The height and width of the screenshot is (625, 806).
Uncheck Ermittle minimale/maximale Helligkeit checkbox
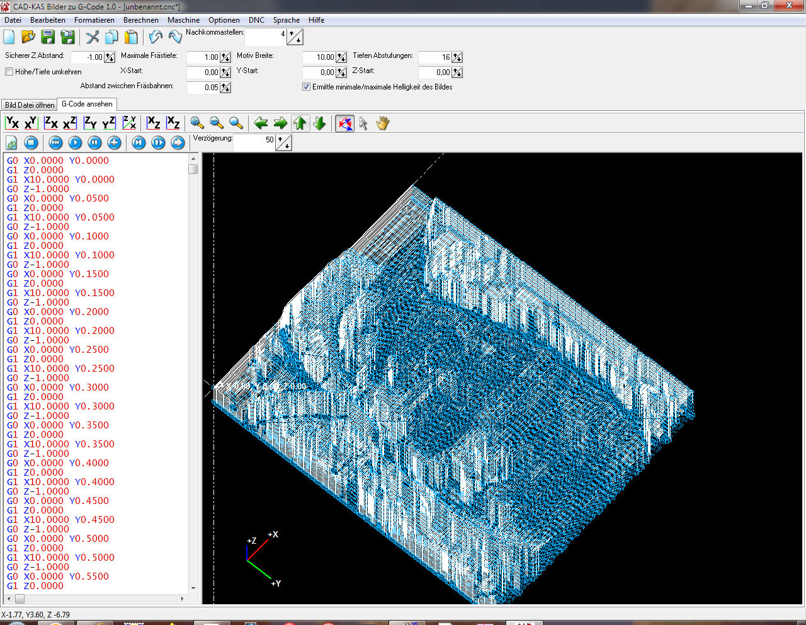pyautogui.click(x=307, y=87)
